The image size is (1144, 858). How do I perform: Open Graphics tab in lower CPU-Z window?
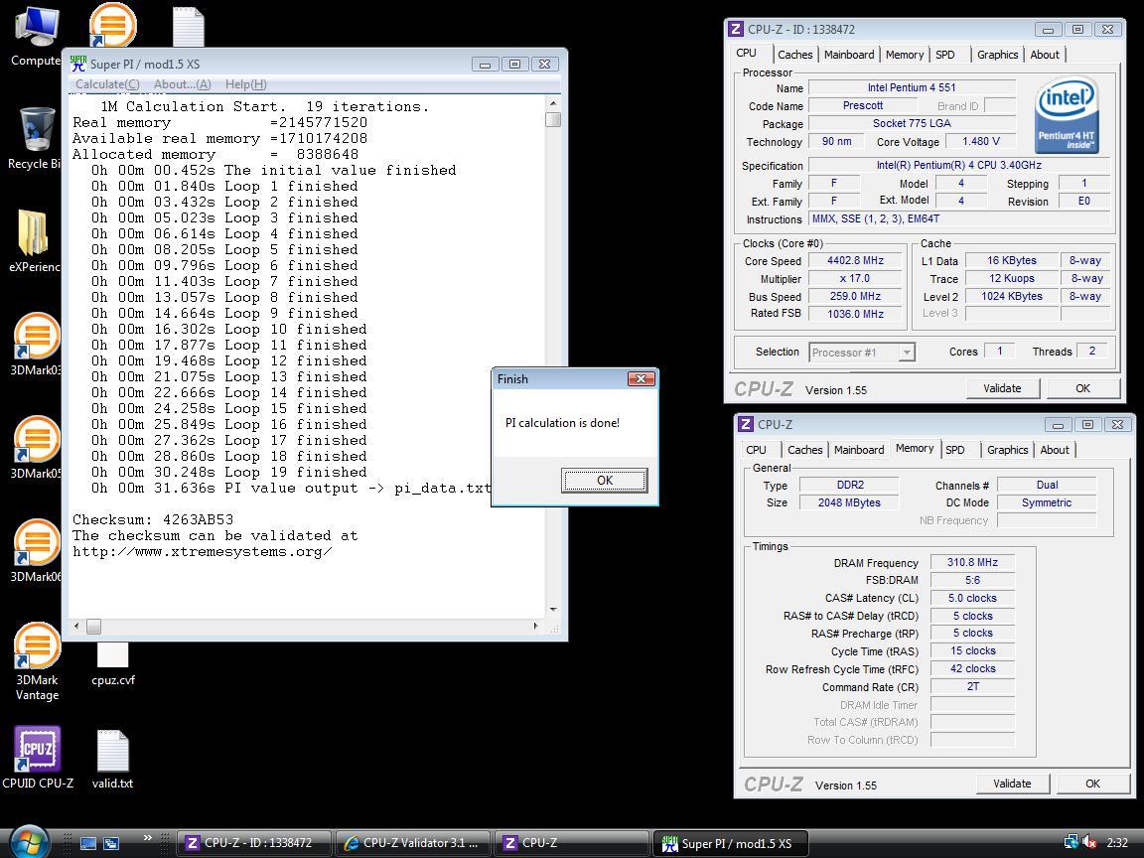click(1007, 450)
